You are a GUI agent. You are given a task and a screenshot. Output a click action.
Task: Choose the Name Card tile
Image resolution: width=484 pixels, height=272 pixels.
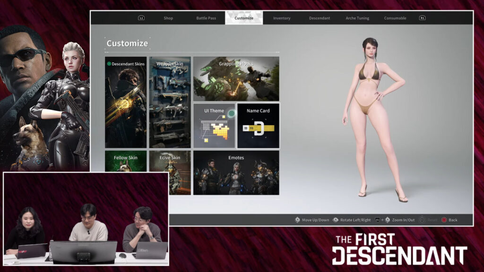click(258, 126)
